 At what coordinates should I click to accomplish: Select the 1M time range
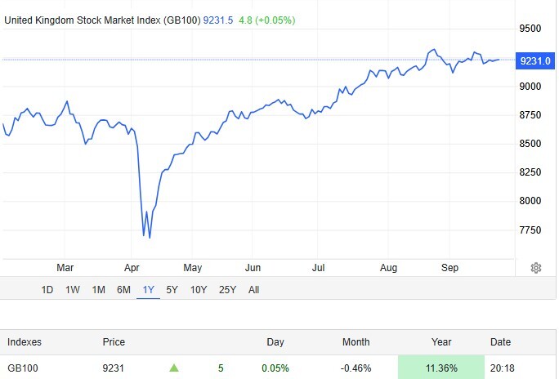click(98, 289)
